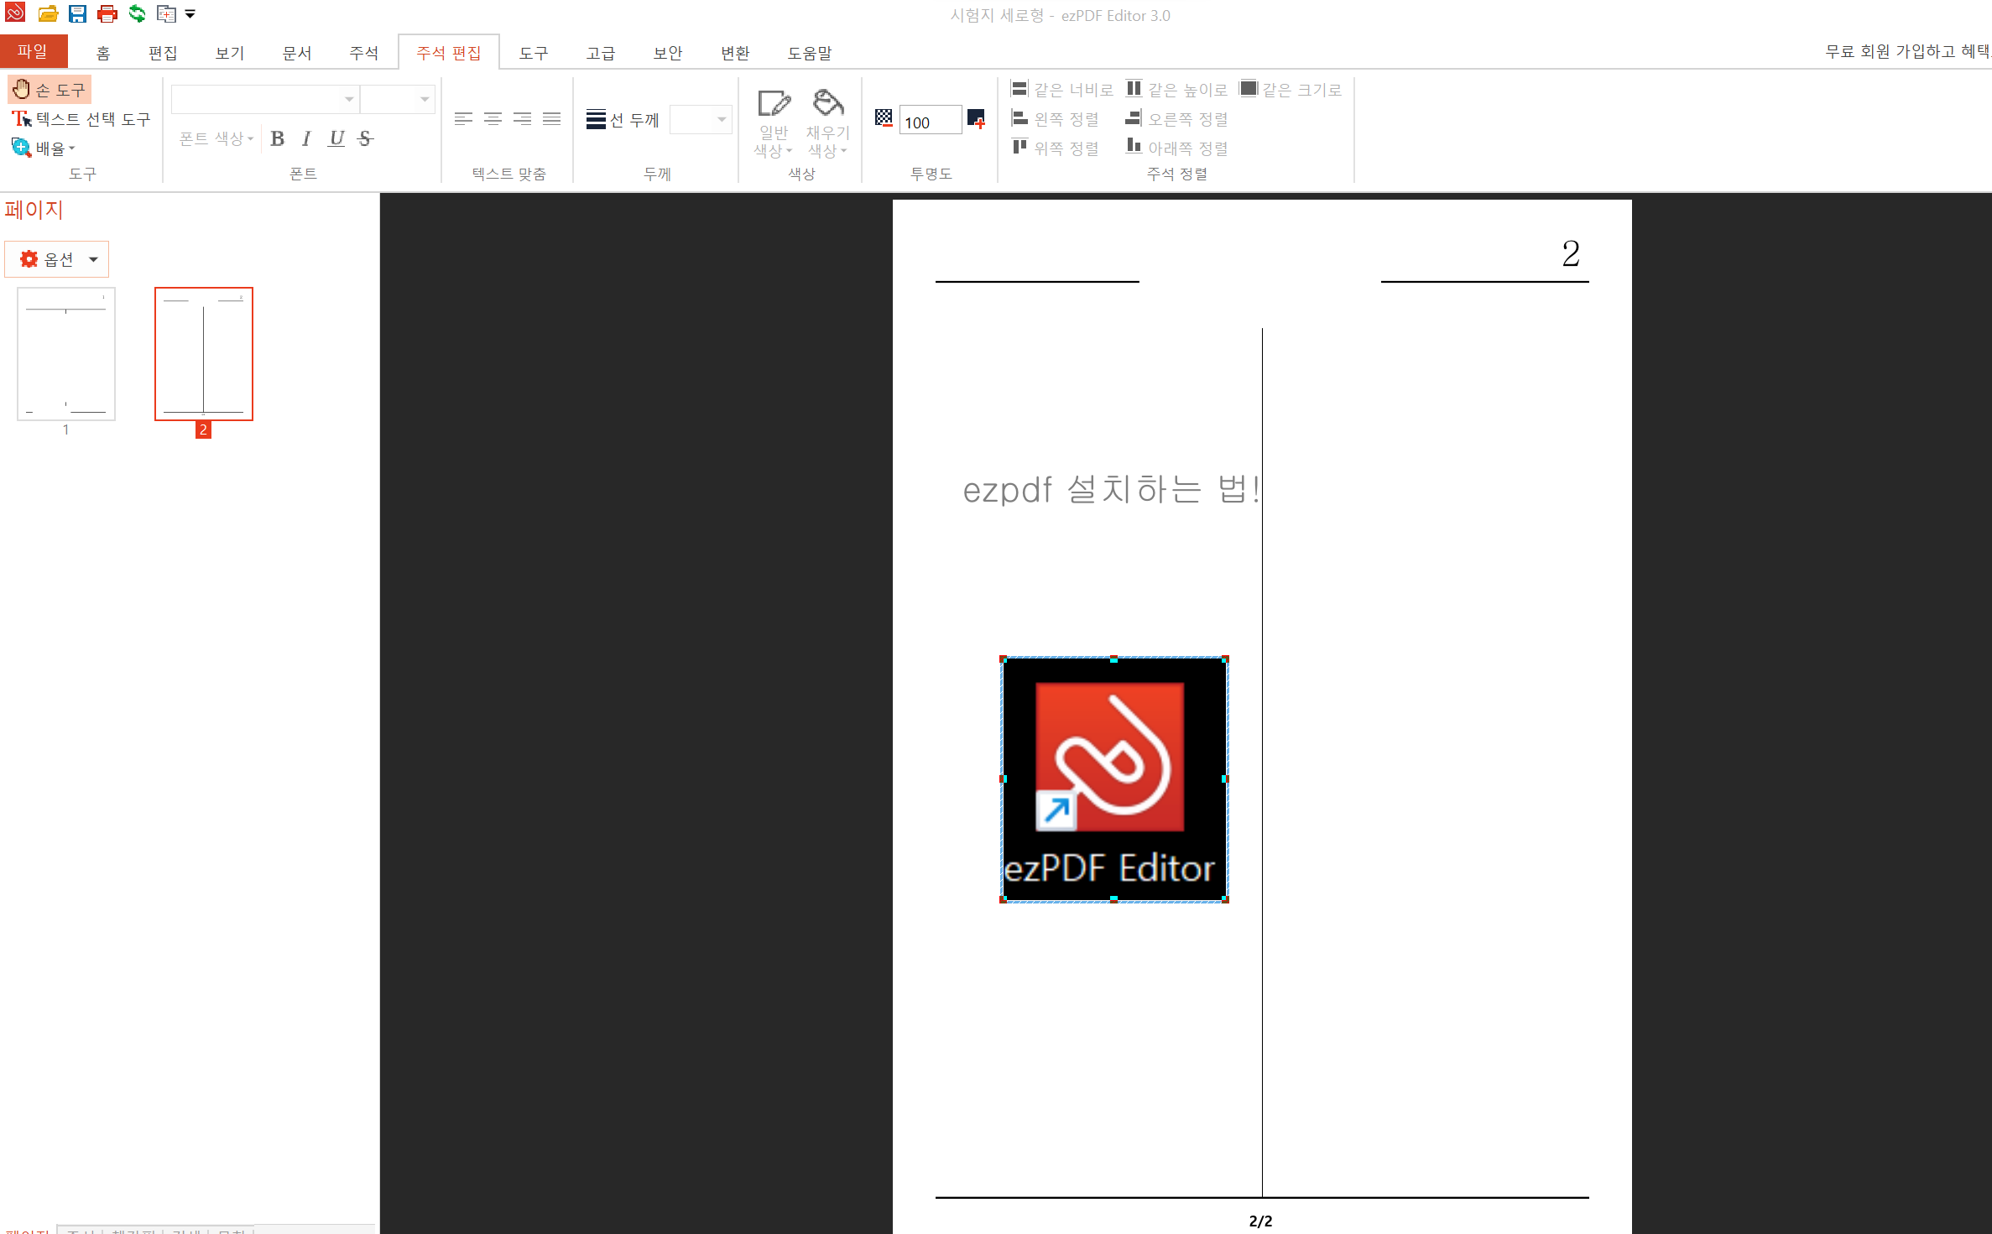Viewport: 1992px width, 1234px height.
Task: Select the 손 도구 hand tool
Action: click(x=50, y=89)
